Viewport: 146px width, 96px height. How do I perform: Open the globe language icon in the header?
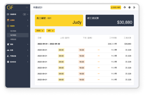(x=129, y=7)
